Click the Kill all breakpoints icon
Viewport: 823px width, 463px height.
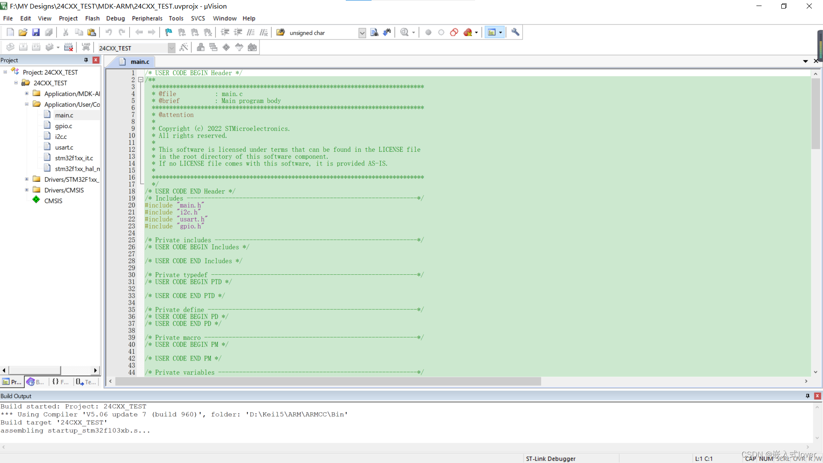[468, 33]
